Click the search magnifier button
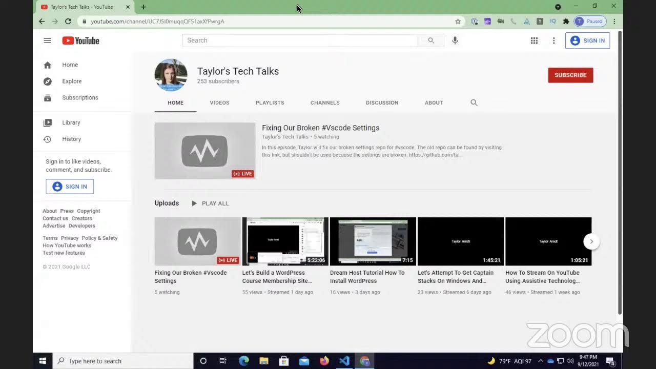 point(431,40)
